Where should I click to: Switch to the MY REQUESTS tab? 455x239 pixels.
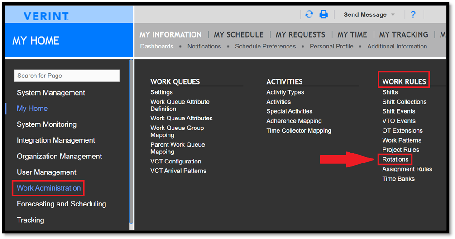pos(300,34)
